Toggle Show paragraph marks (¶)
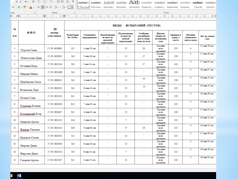 (73, 2)
